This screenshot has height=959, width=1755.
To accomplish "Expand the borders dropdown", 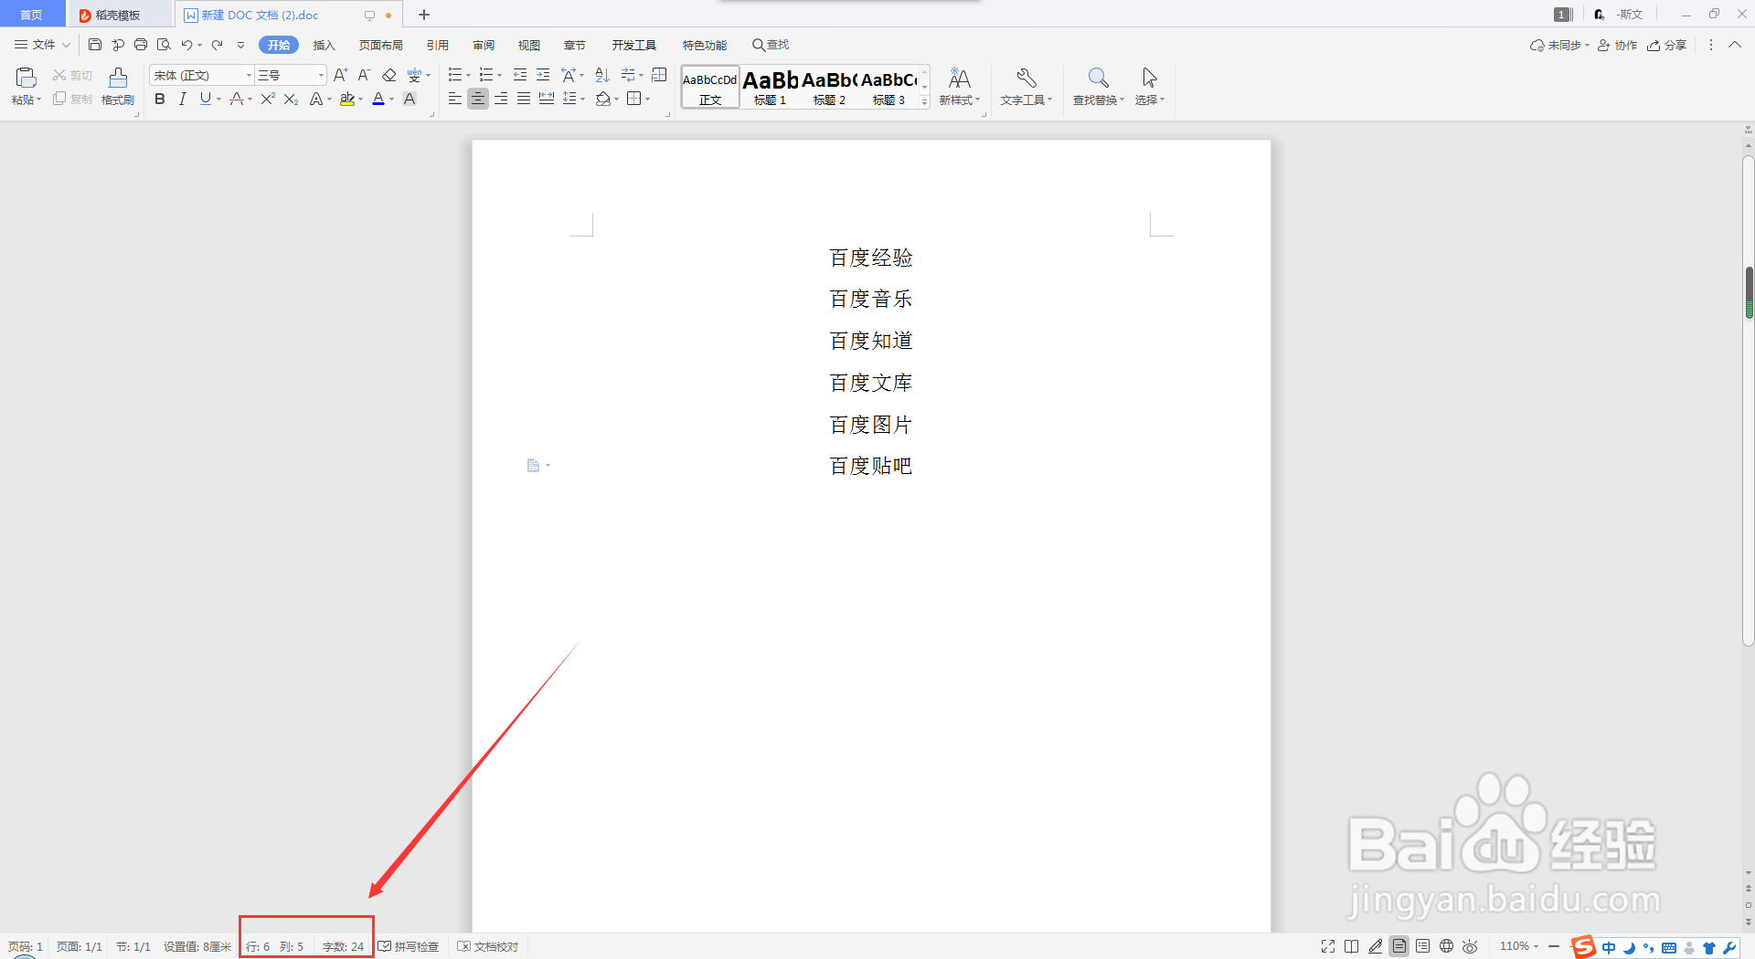I will tap(648, 100).
